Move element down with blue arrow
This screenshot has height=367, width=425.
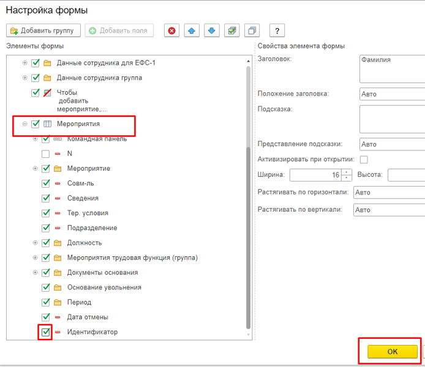click(212, 31)
